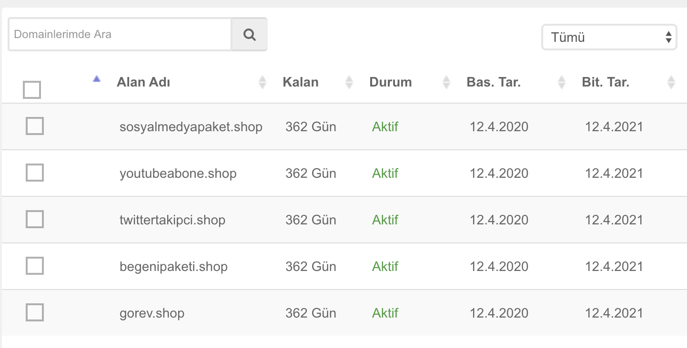Select the twittertakipci.shop row checkbox
The width and height of the screenshot is (687, 348).
pos(35,219)
